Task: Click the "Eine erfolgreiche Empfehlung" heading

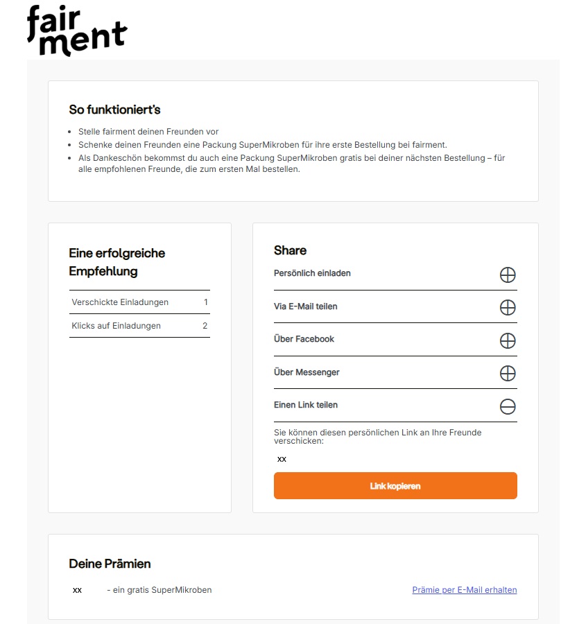Action: 117,262
